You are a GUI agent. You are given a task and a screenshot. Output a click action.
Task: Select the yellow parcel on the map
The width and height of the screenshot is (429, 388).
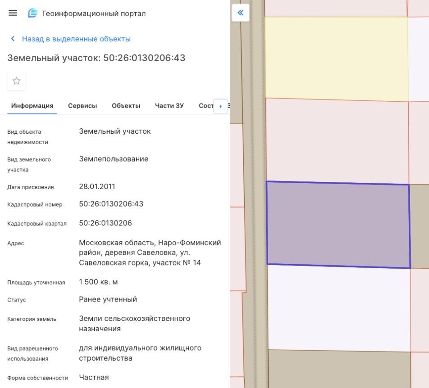(x=336, y=58)
